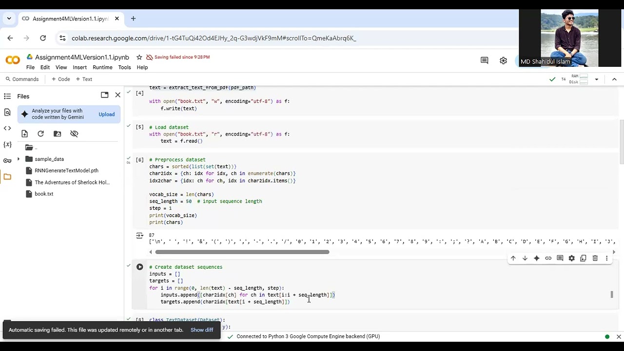Open cell editor settings gear
The image size is (624, 351).
point(571,258)
